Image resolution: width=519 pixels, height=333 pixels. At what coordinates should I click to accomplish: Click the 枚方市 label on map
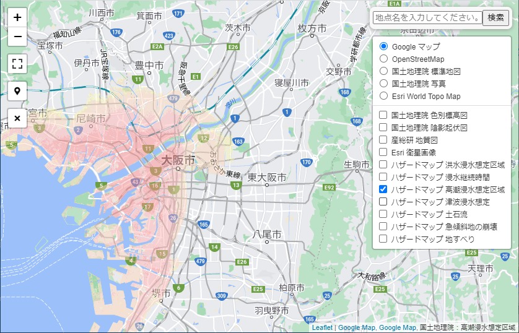[312, 28]
